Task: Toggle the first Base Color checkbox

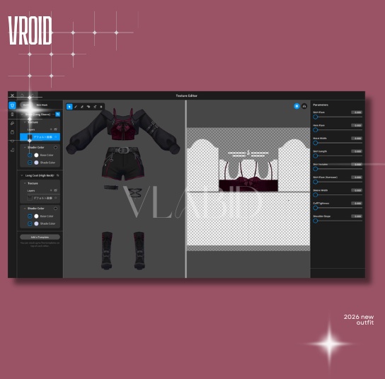Action: [x=30, y=155]
